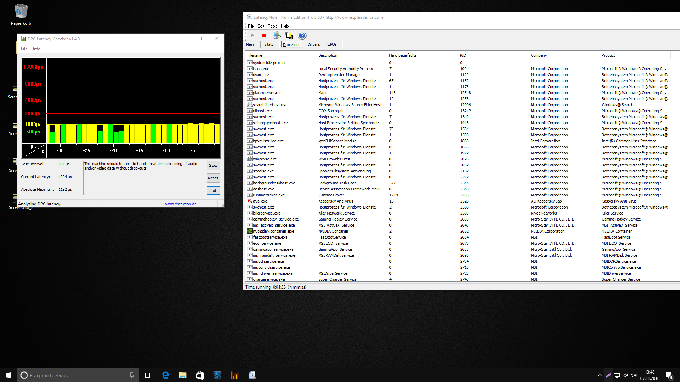Sort by the Product column header

635,55
